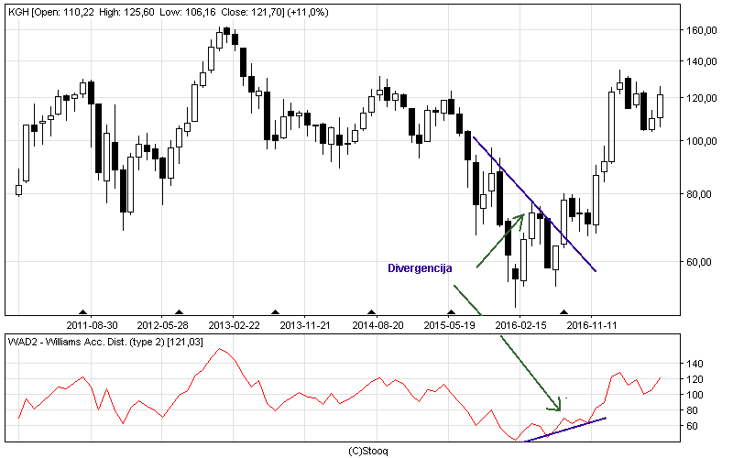Click the 2015-05-19 date label
The image size is (733, 458).
point(449,325)
